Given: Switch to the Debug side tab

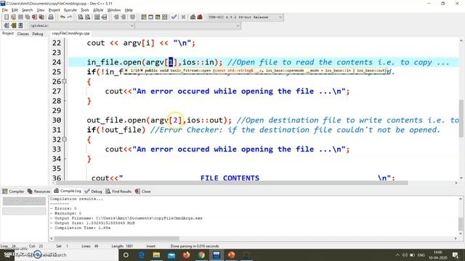Looking at the screenshot, I should tap(38, 34).
